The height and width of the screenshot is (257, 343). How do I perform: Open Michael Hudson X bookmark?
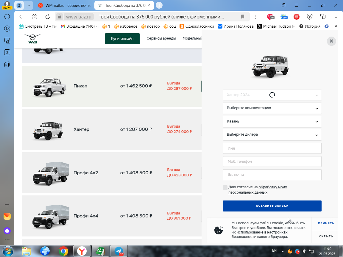(x=276, y=26)
